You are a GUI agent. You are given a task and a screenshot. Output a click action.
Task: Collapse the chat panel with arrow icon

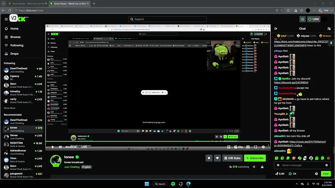(276, 28)
